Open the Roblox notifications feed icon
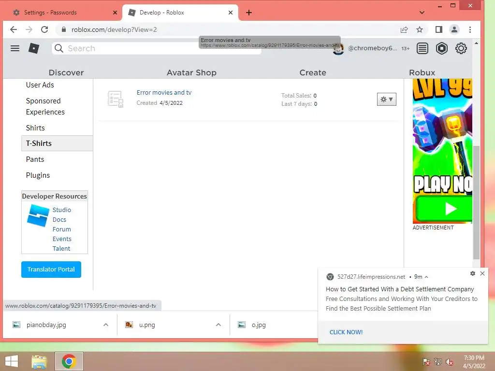Image resolution: width=495 pixels, height=371 pixels. [x=422, y=48]
